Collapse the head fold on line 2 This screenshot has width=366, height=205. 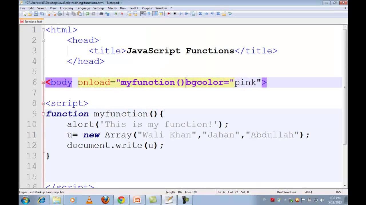(43, 40)
